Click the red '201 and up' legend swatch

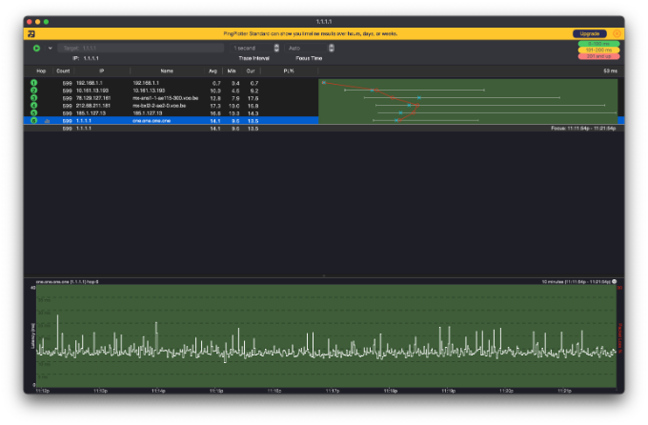[x=598, y=56]
